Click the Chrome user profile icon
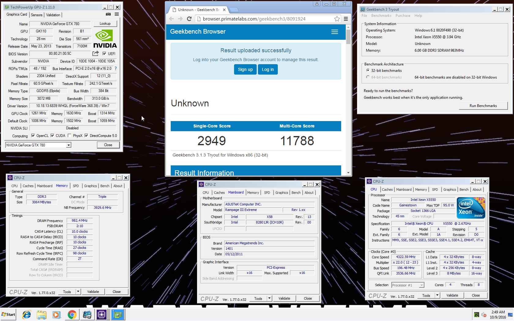 [317, 4]
